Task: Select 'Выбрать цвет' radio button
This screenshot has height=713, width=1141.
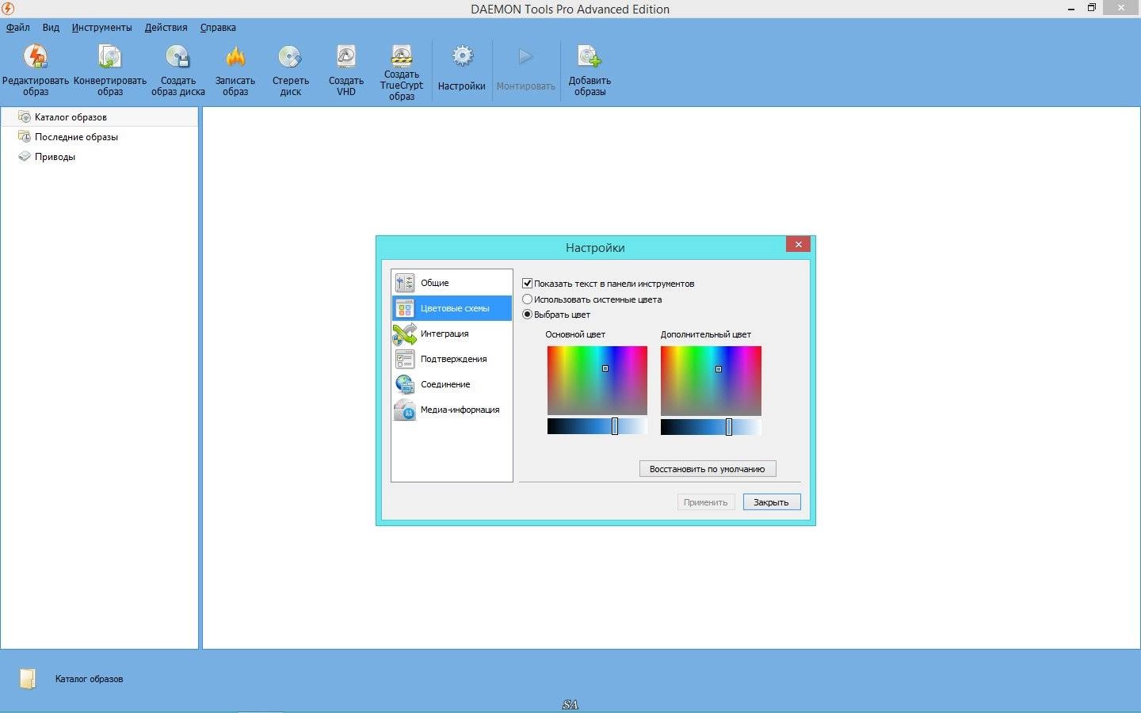Action: [x=527, y=315]
